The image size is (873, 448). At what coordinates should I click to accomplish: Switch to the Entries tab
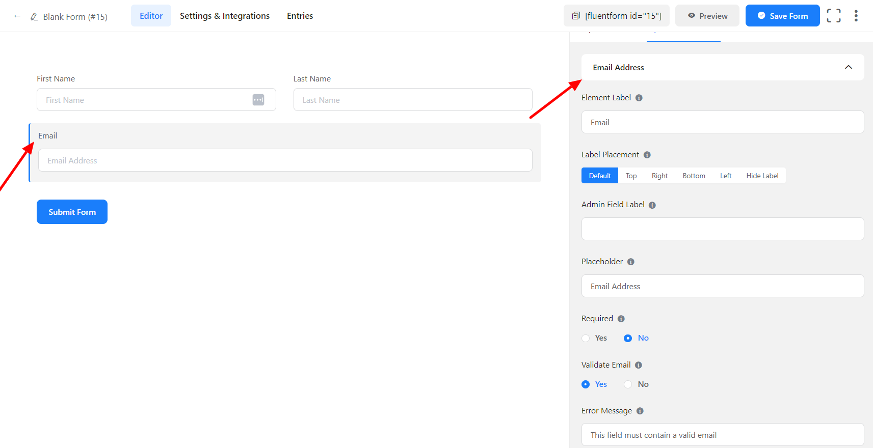point(300,16)
